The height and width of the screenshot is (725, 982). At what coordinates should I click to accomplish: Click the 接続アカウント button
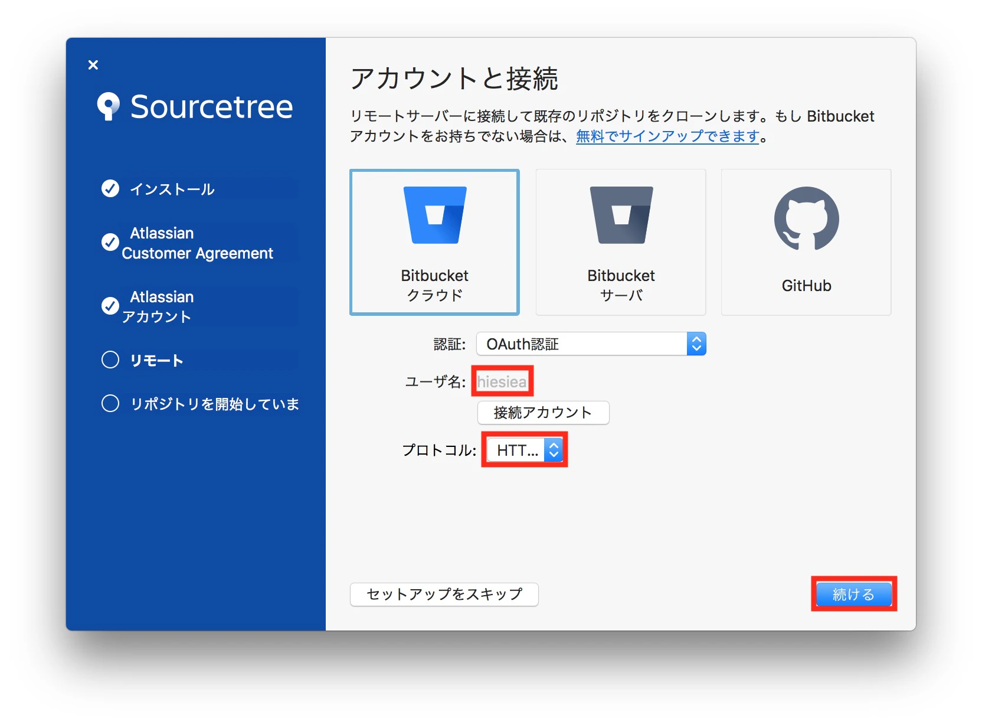(x=543, y=412)
